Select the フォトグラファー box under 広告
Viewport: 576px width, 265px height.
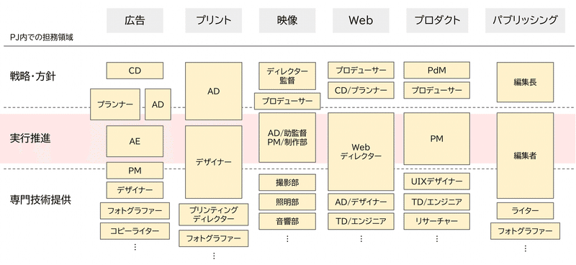(135, 211)
